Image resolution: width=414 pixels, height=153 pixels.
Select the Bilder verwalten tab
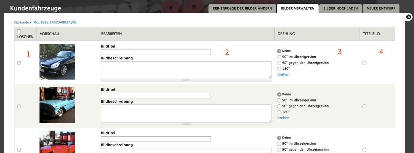[x=297, y=8]
